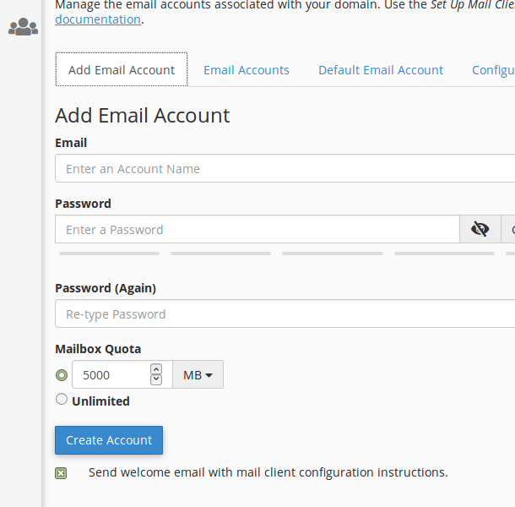Decrease mailbox quota with down arrow
The height and width of the screenshot is (507, 515).
(x=155, y=379)
